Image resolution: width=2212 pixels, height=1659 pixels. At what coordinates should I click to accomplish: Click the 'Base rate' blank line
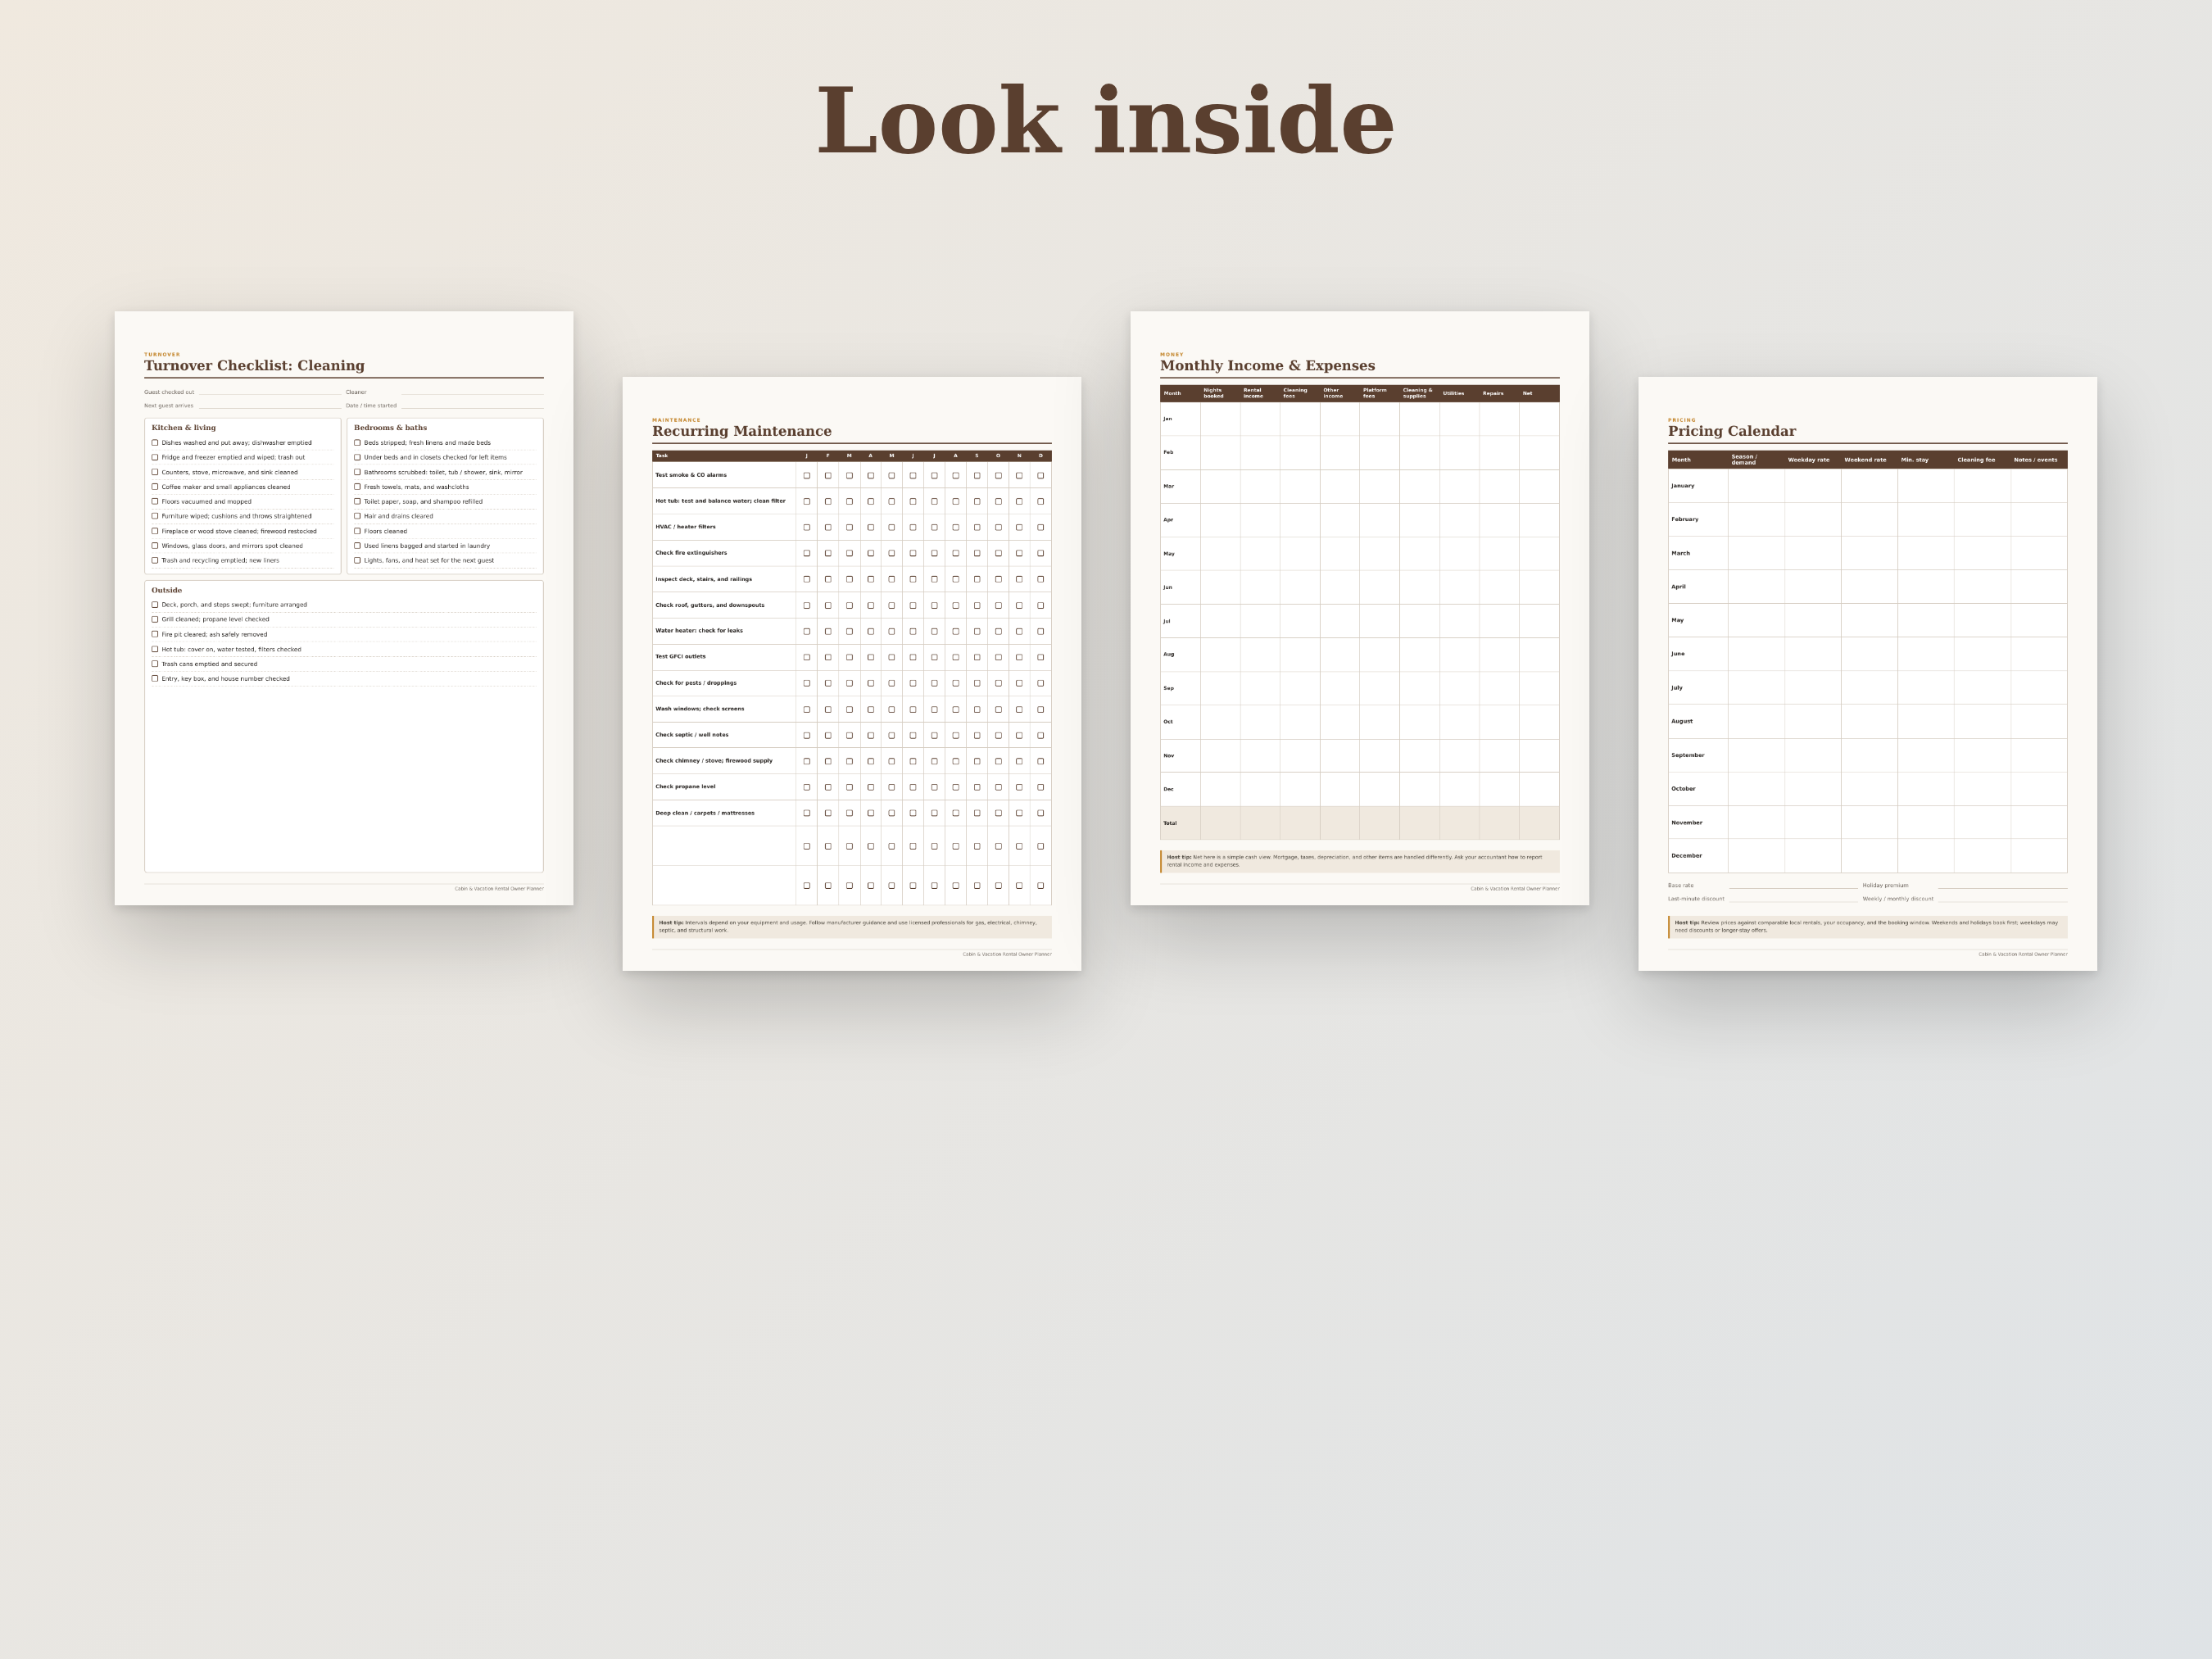(1793, 886)
